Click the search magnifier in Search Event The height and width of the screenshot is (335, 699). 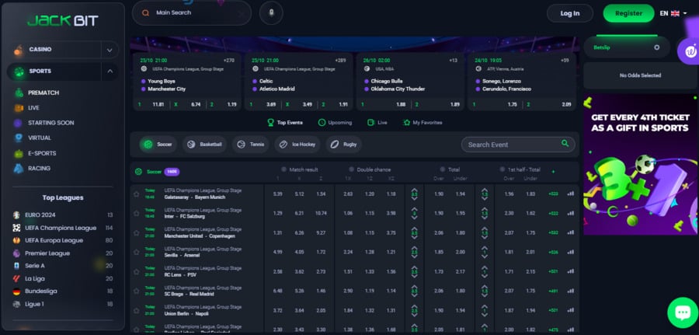tap(565, 144)
